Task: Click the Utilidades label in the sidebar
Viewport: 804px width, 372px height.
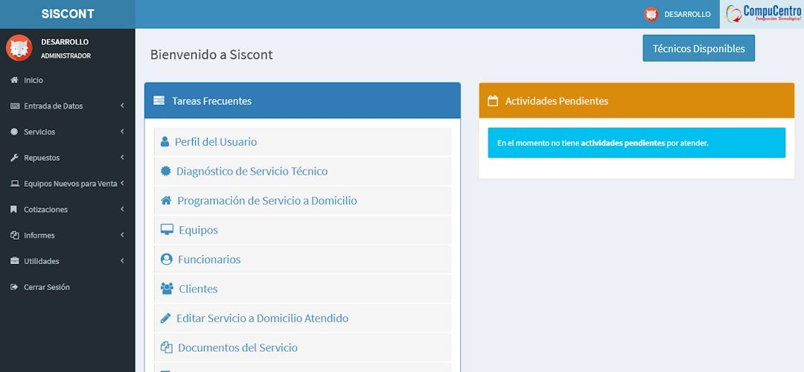Action: pos(42,261)
